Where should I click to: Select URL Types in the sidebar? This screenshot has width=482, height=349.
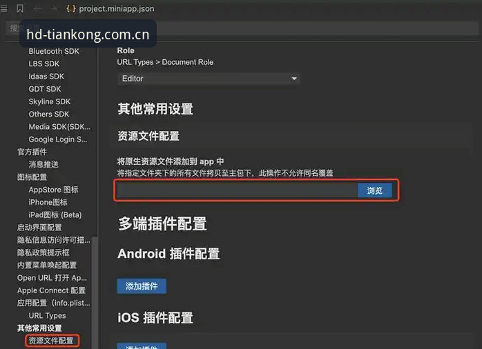(x=47, y=315)
